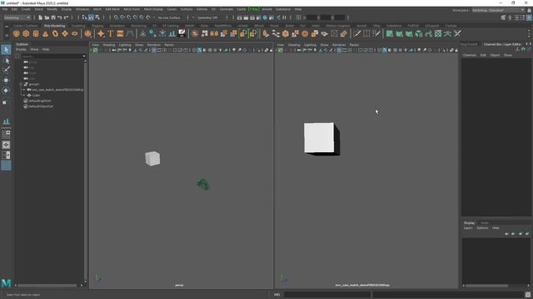Viewport: 533px width, 299px height.
Task: Create a polygon sphere from shelf
Action: (17, 33)
